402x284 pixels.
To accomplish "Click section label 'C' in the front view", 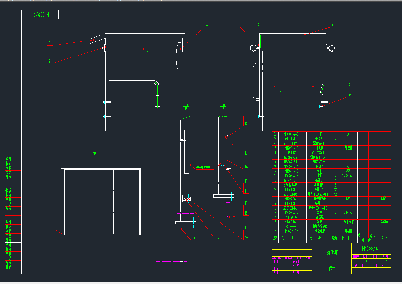I will (307, 91).
